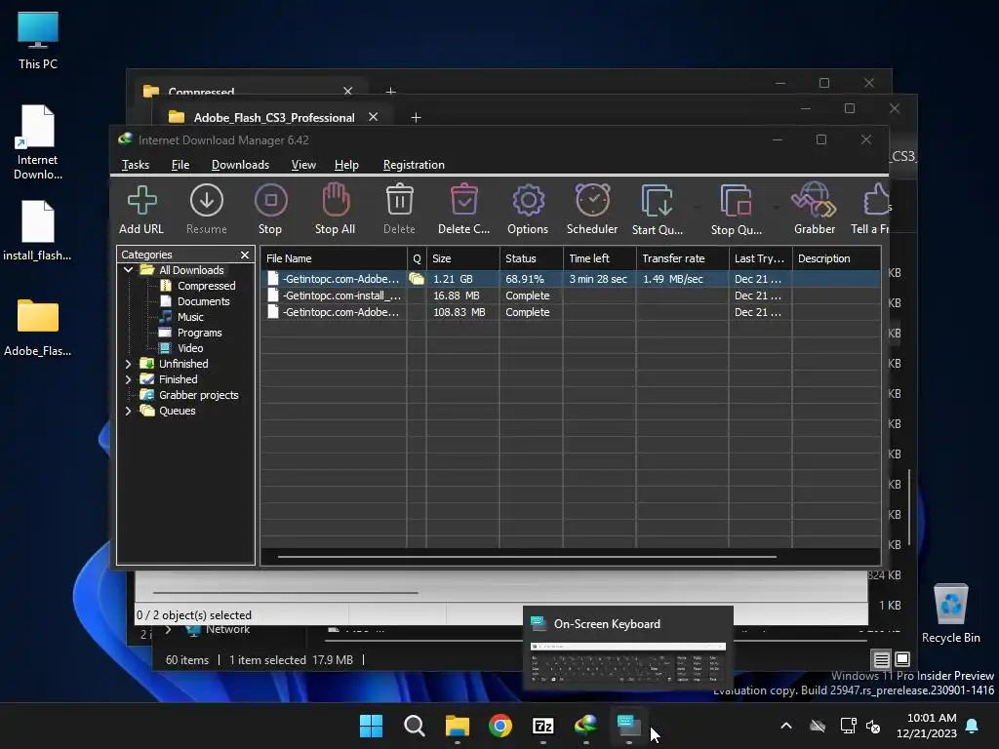
Task: Expand the Finished category
Action: pyautogui.click(x=128, y=379)
